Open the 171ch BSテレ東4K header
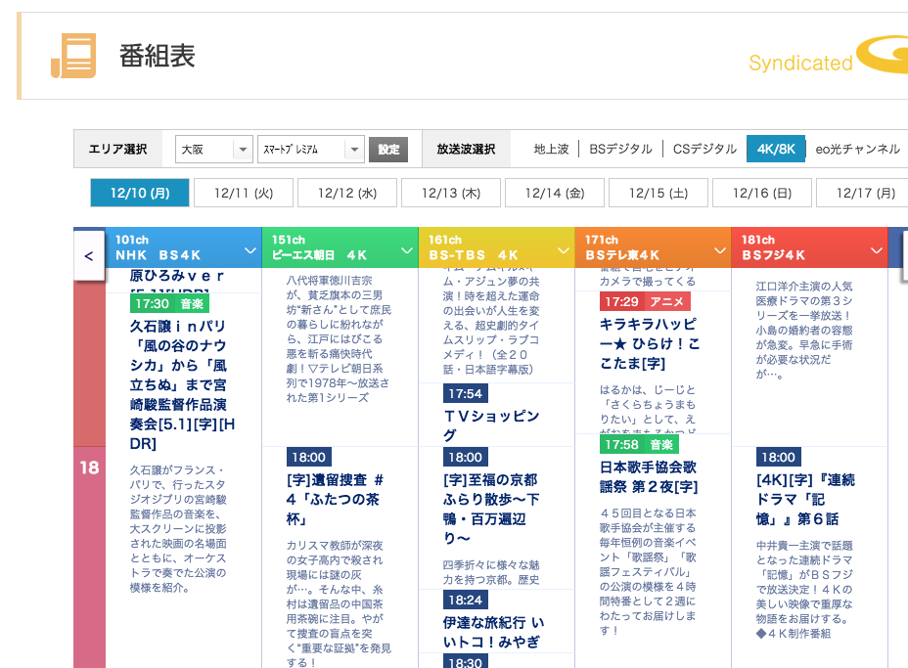The height and width of the screenshot is (668, 908). [653, 247]
